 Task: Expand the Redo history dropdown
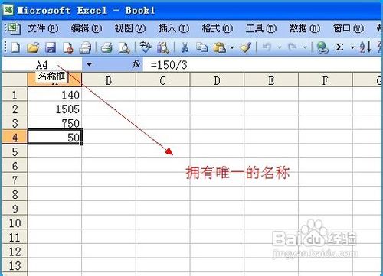point(305,47)
